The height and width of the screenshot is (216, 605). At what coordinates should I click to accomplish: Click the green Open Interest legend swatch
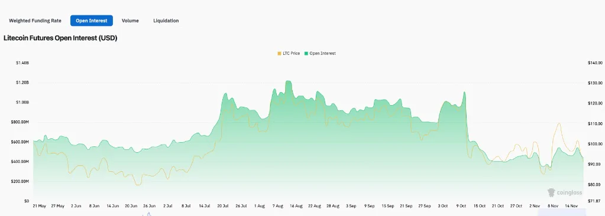306,54
